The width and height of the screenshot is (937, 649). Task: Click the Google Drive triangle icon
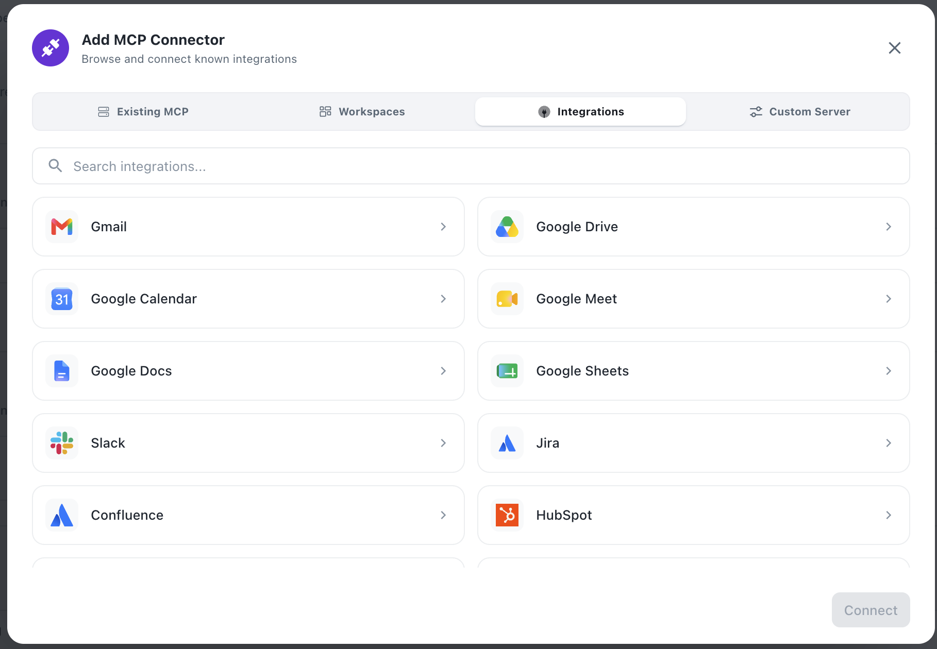click(507, 227)
